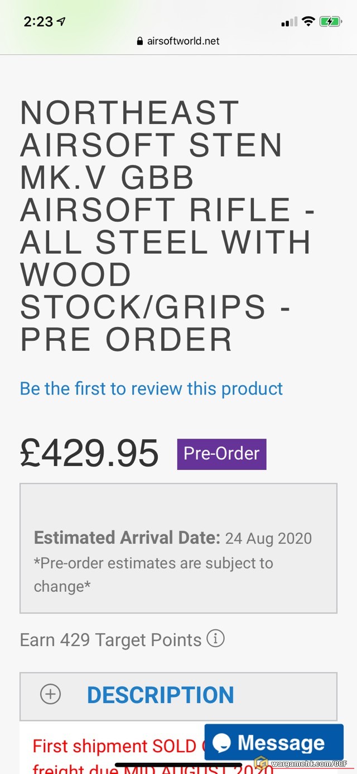
Task: Tap the 2:23 clock in status bar
Action: point(38,22)
